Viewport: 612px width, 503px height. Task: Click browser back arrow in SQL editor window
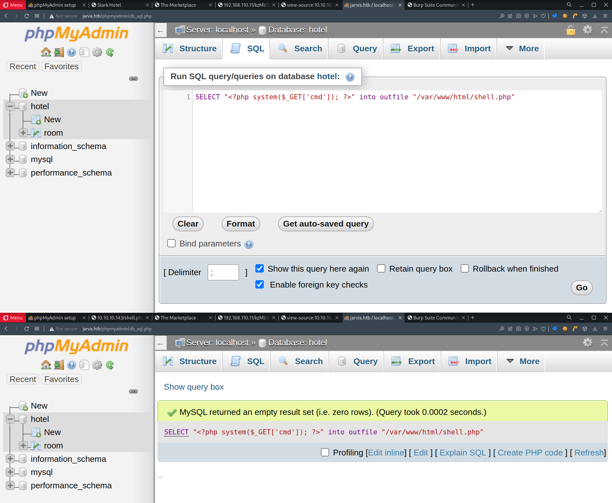(6, 16)
